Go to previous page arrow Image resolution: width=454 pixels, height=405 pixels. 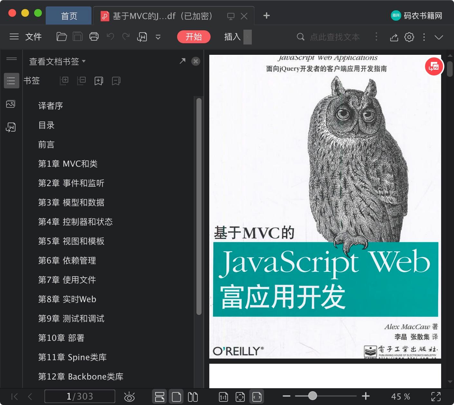(30, 397)
